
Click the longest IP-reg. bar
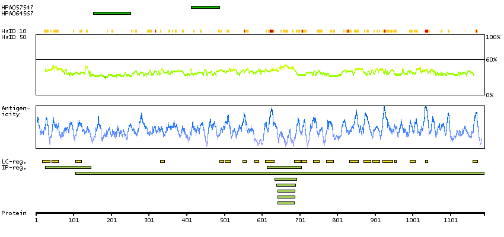coord(279,173)
